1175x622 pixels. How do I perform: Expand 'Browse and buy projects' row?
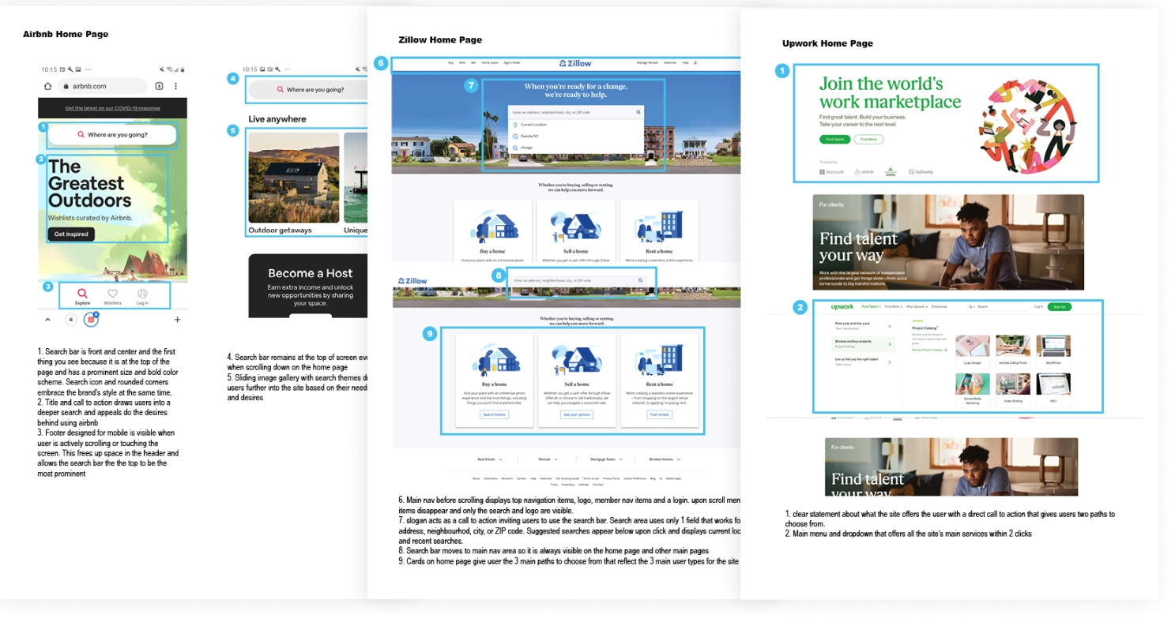tap(864, 344)
